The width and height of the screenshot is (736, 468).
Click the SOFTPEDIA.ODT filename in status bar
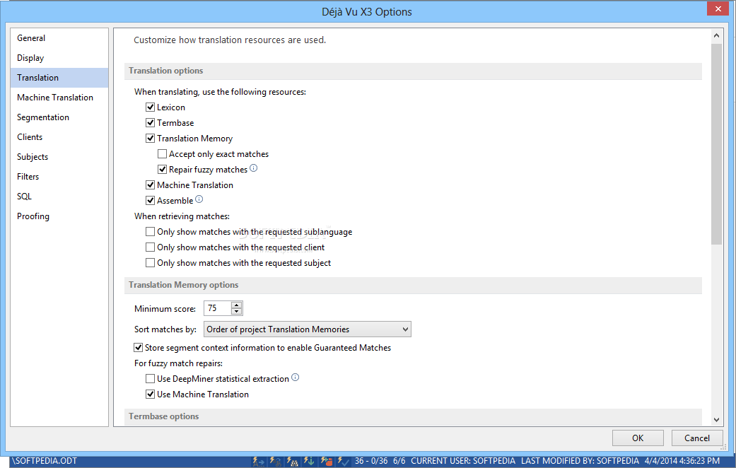44,461
